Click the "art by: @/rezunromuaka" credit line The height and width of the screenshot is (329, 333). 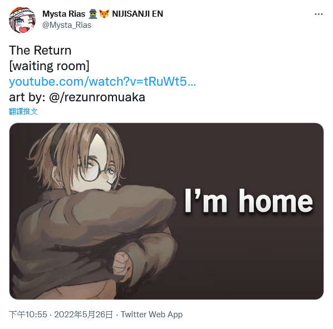pos(77,97)
